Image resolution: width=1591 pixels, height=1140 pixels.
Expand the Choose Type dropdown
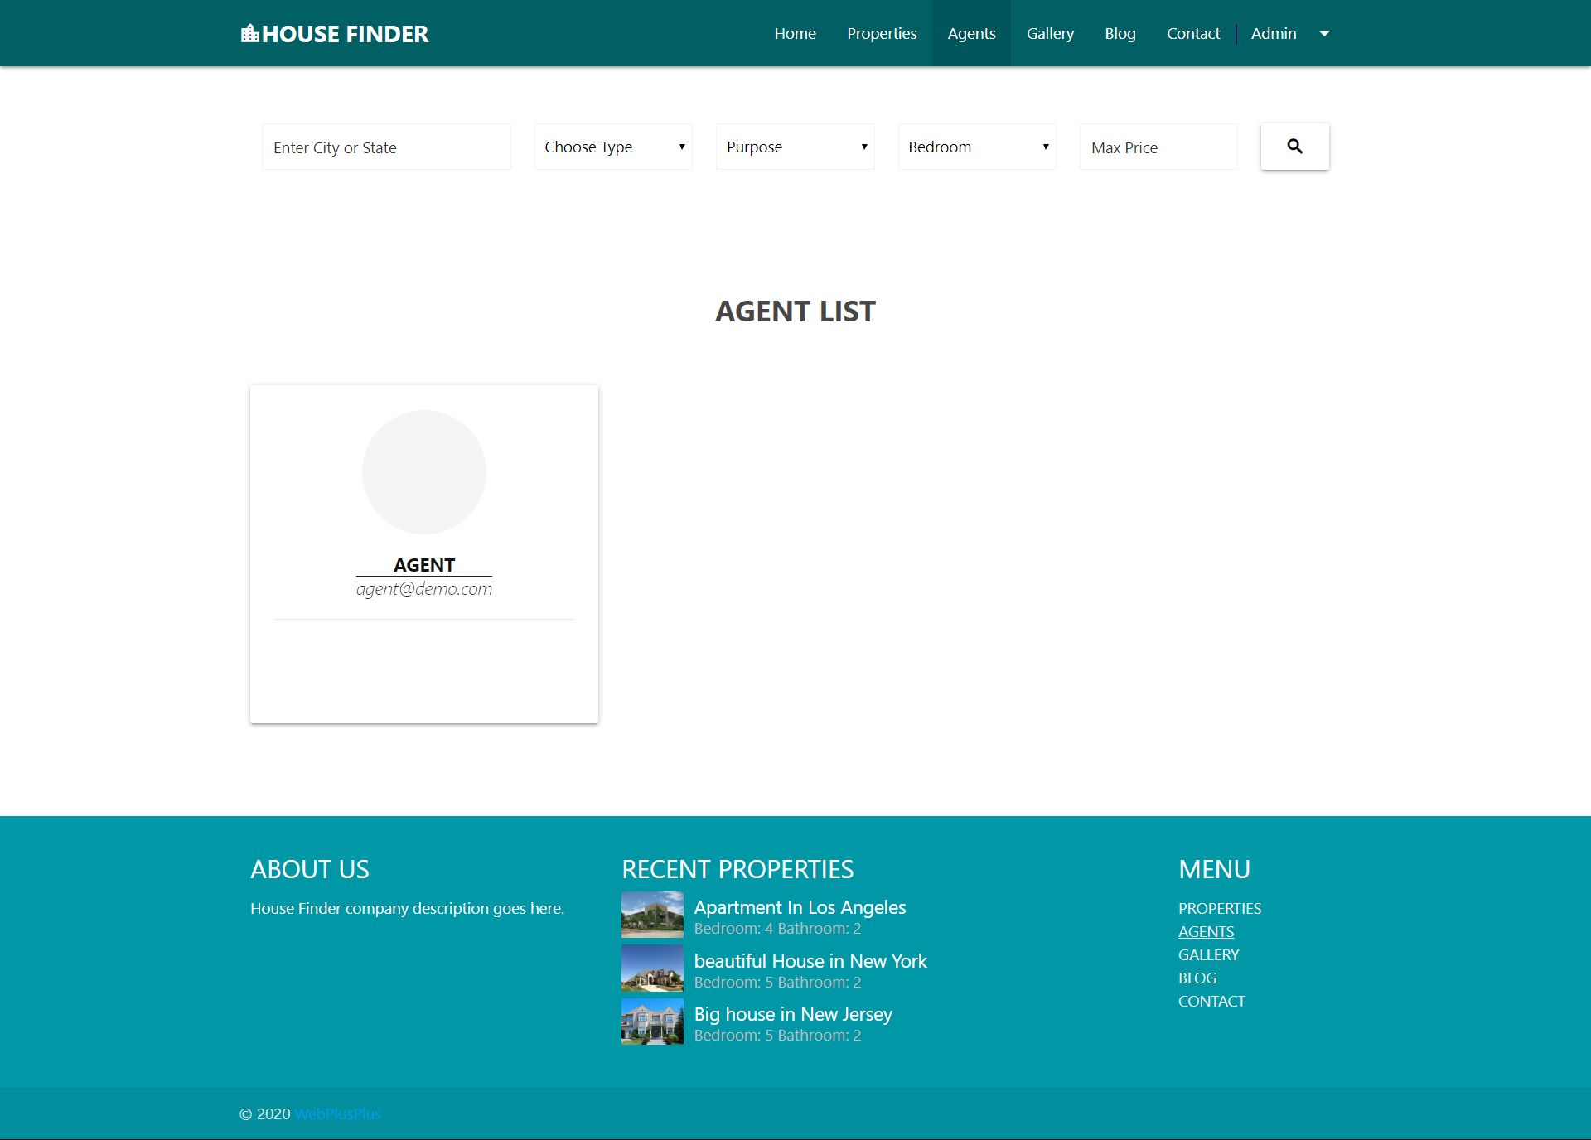pyautogui.click(x=613, y=147)
